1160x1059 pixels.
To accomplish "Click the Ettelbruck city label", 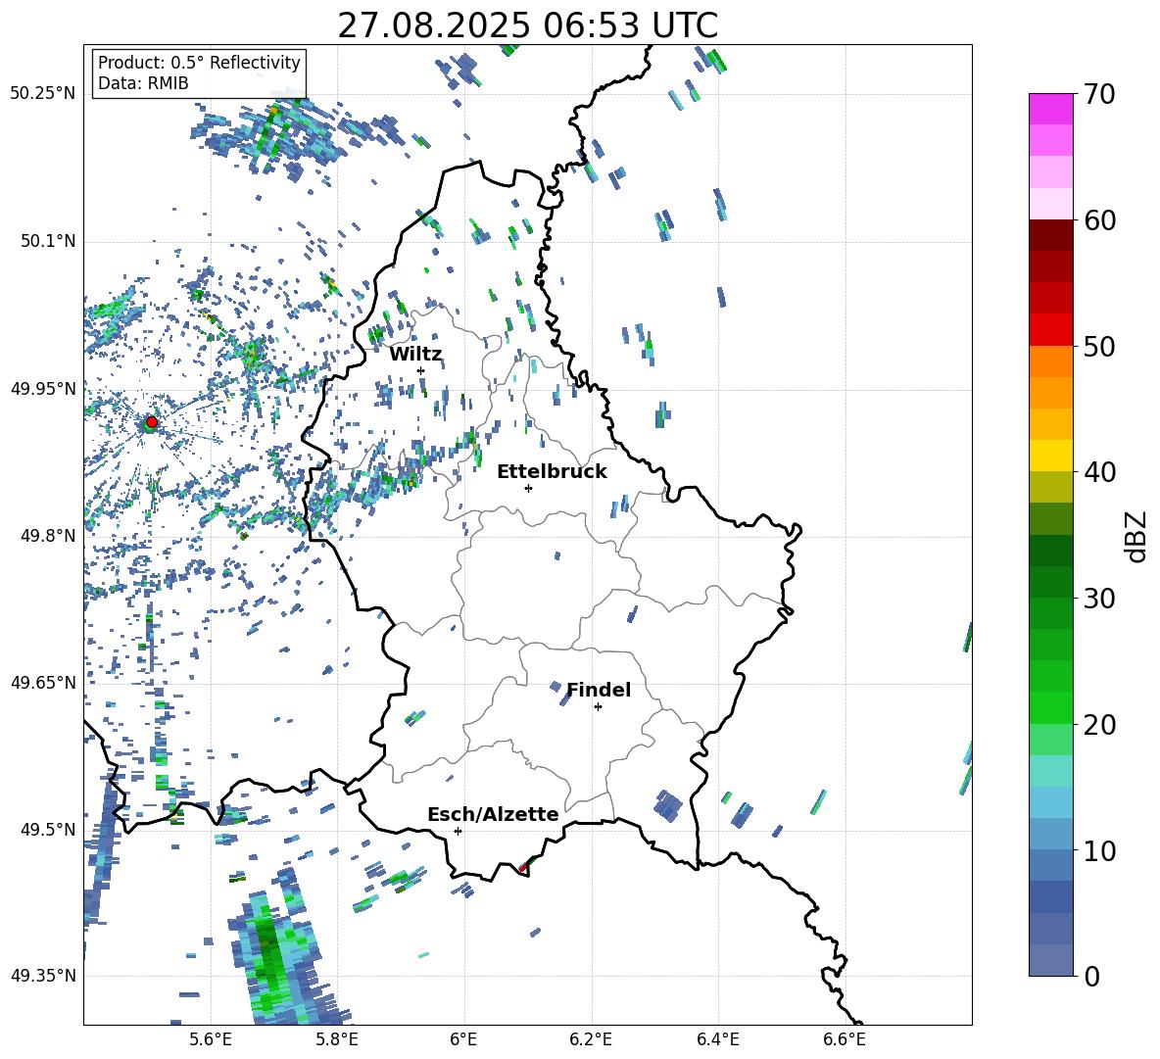I will (552, 472).
